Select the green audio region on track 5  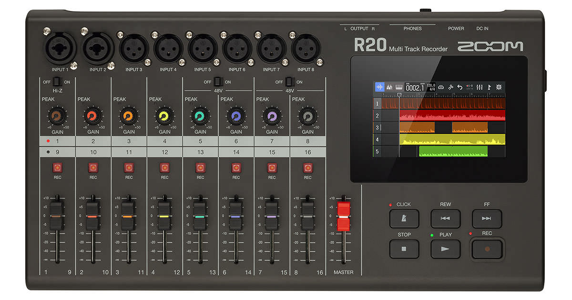coord(453,151)
